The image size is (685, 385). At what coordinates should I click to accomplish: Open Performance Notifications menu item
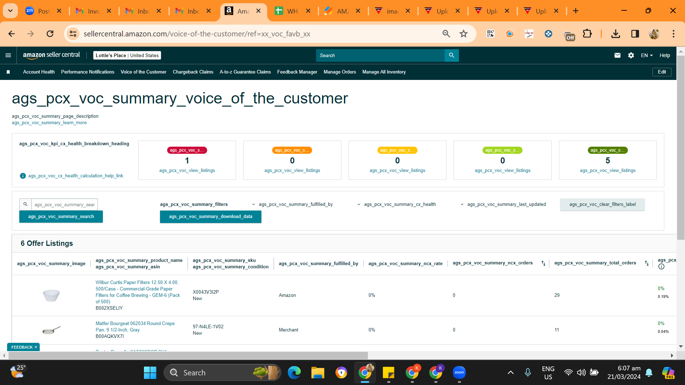[87, 72]
